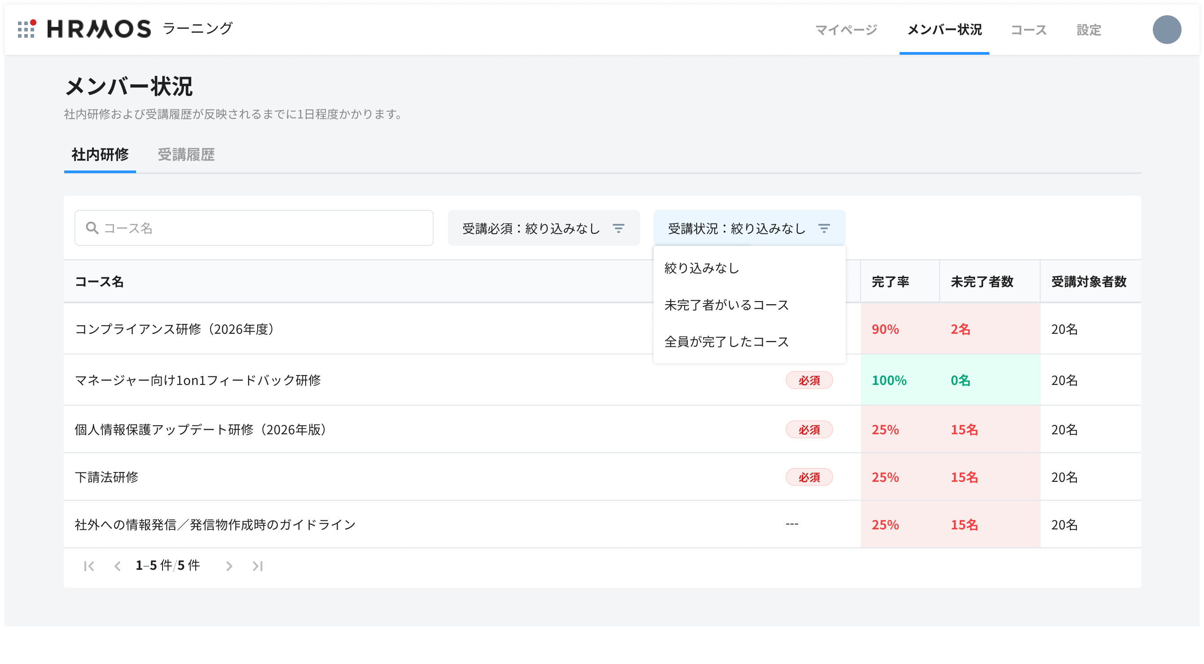Open the 受講必須：絞り込みなし filter dropdown
This screenshot has width=1204, height=664.
(544, 228)
